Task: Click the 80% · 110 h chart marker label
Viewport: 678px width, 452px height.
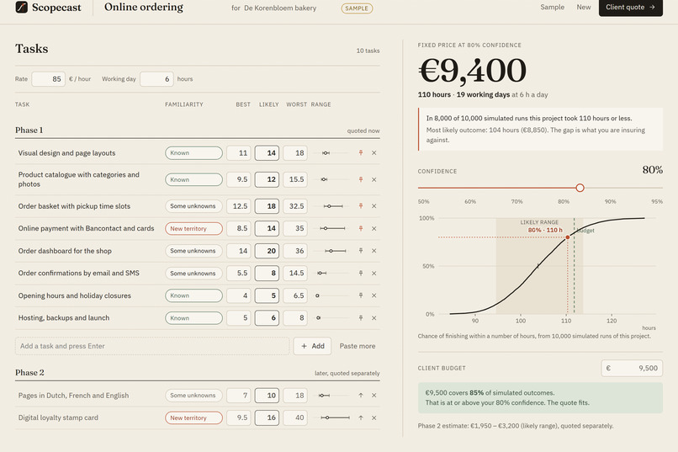Action: [545, 230]
